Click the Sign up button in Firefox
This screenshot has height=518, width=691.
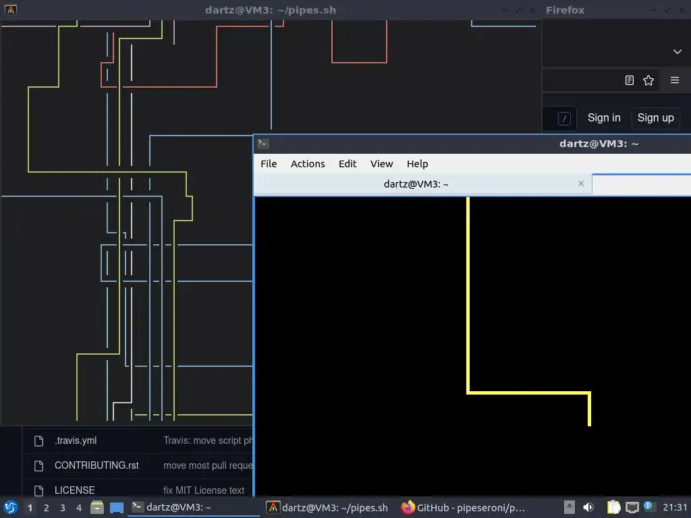pos(655,118)
